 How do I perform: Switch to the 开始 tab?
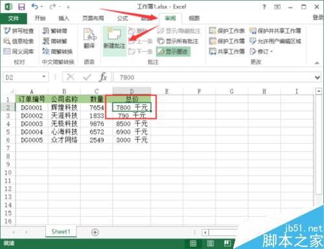pos(40,18)
